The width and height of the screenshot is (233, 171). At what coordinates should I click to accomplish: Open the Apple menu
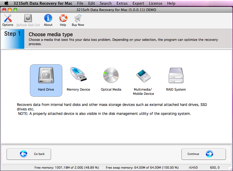[6, 3]
